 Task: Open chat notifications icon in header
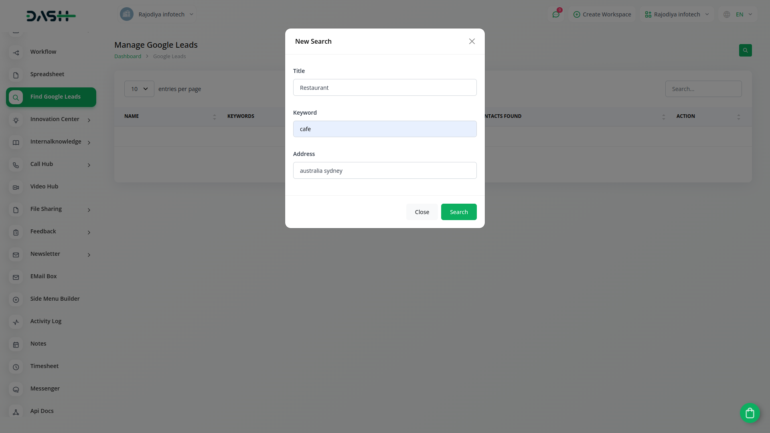click(556, 14)
